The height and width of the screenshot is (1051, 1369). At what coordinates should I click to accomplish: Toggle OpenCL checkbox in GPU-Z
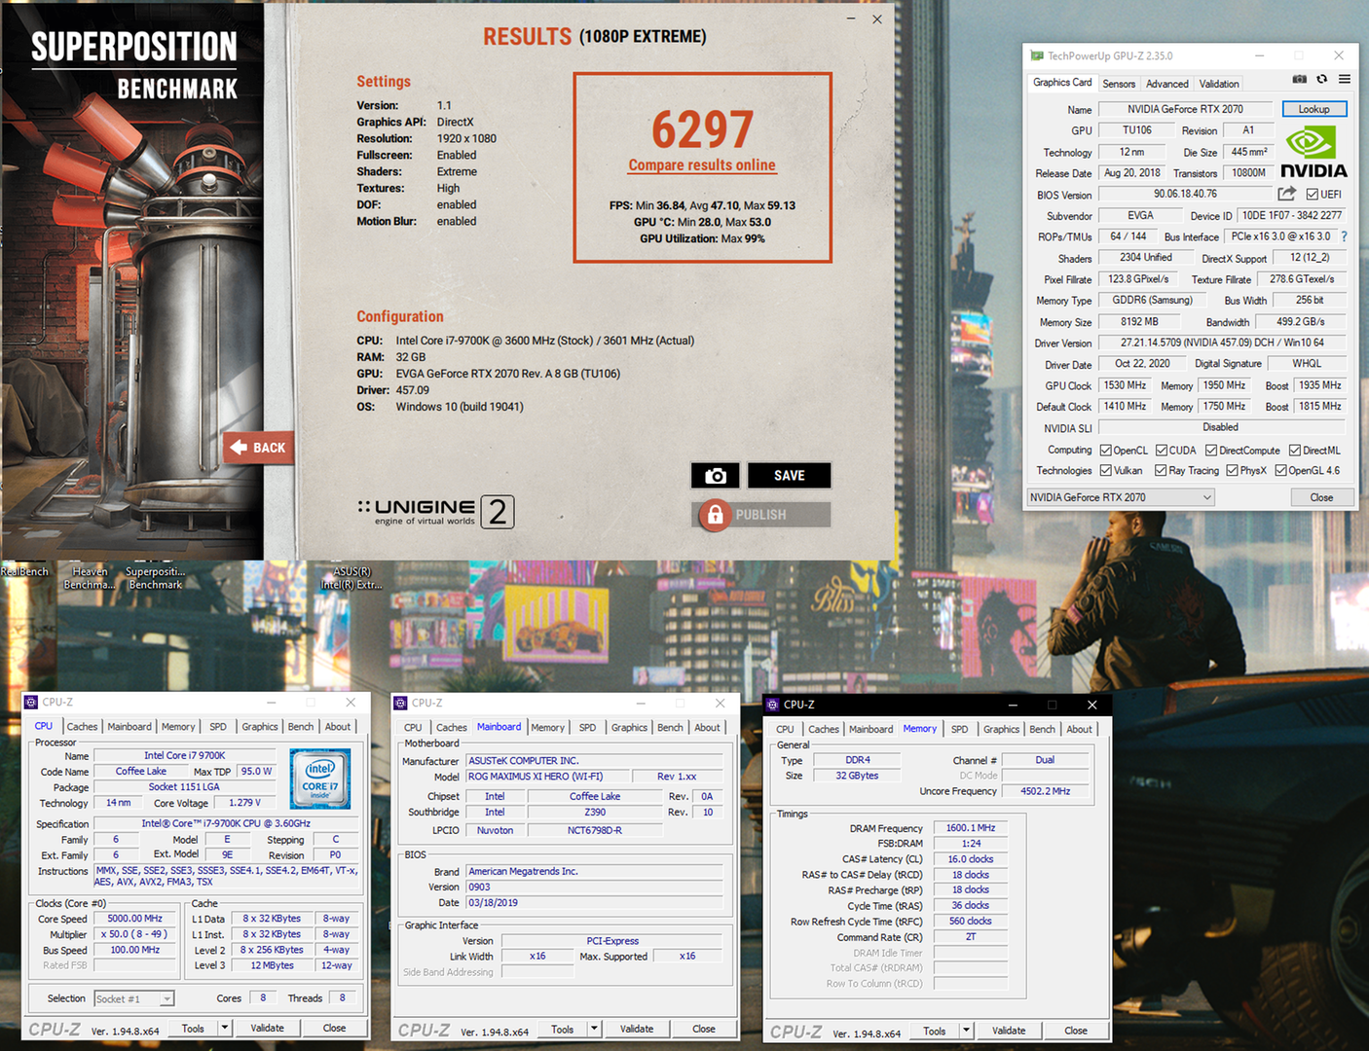tap(1106, 451)
